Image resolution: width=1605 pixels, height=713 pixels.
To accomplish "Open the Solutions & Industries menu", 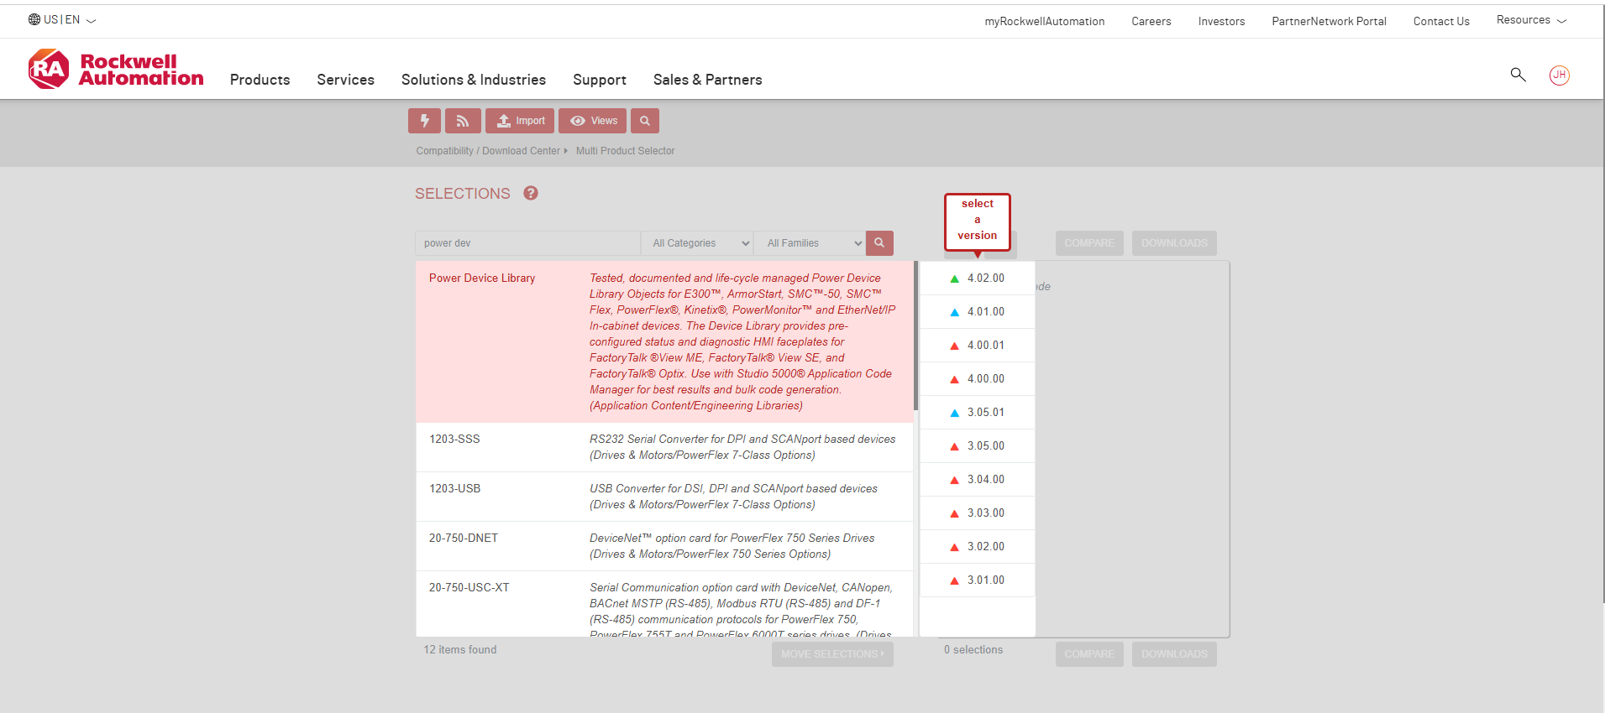I will [x=474, y=80].
